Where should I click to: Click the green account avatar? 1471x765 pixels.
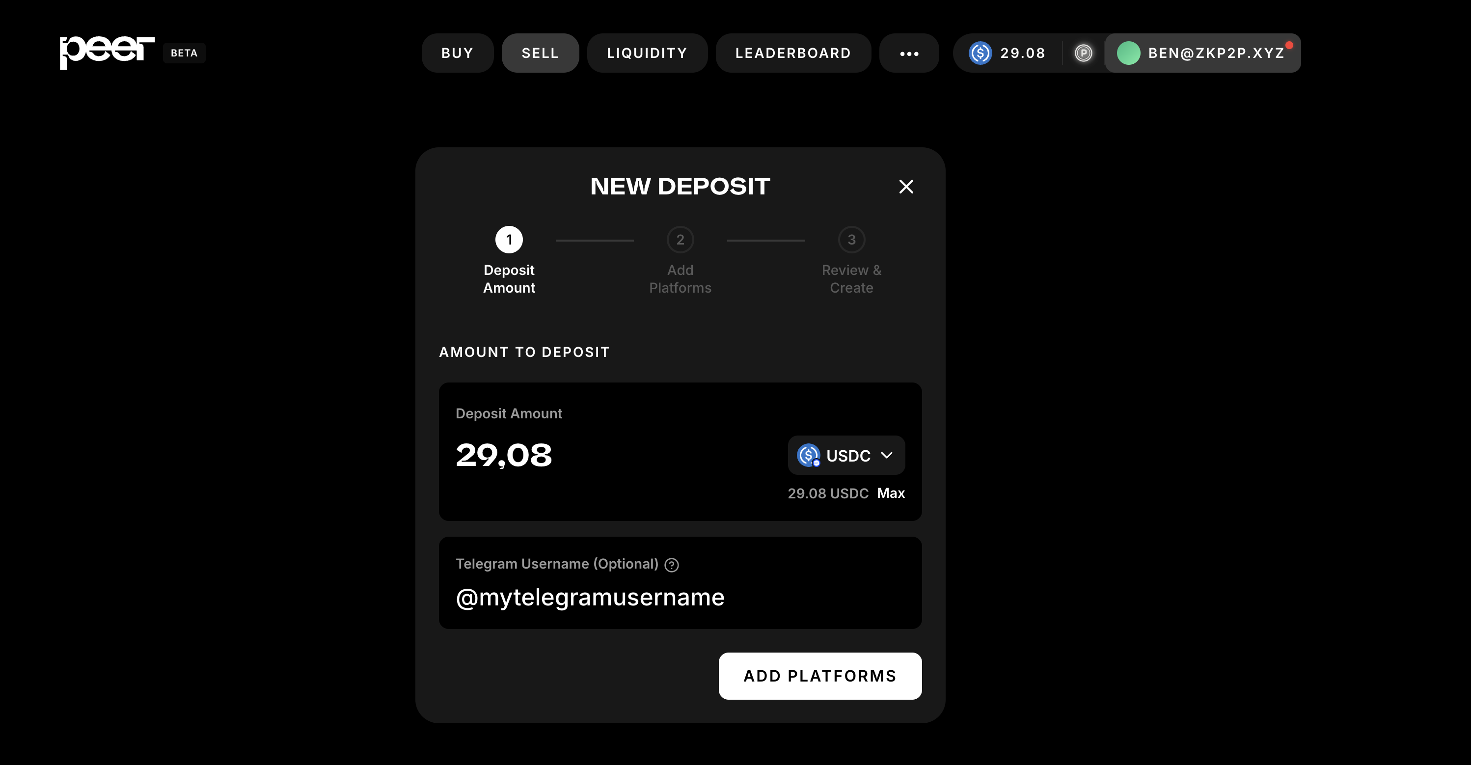pyautogui.click(x=1128, y=53)
